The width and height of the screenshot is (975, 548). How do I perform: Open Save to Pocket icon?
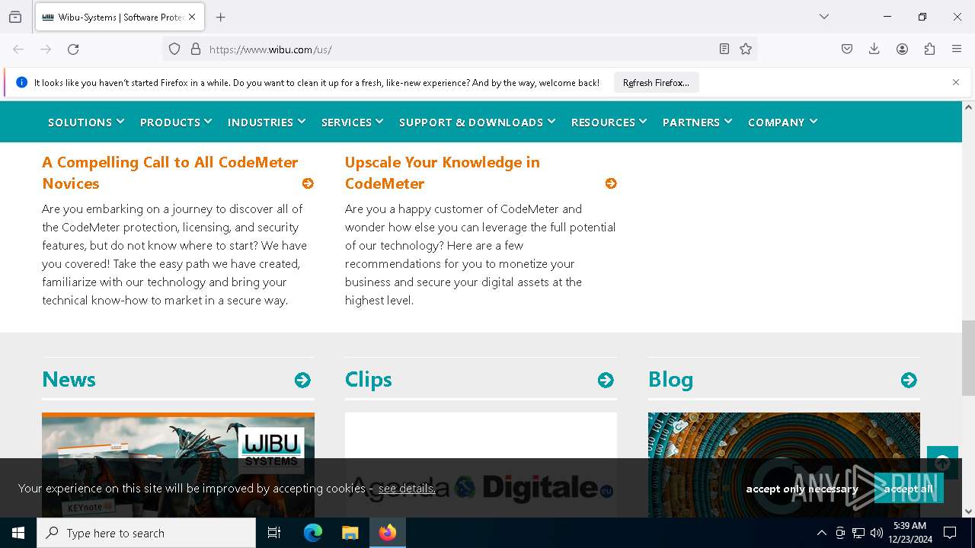point(847,49)
